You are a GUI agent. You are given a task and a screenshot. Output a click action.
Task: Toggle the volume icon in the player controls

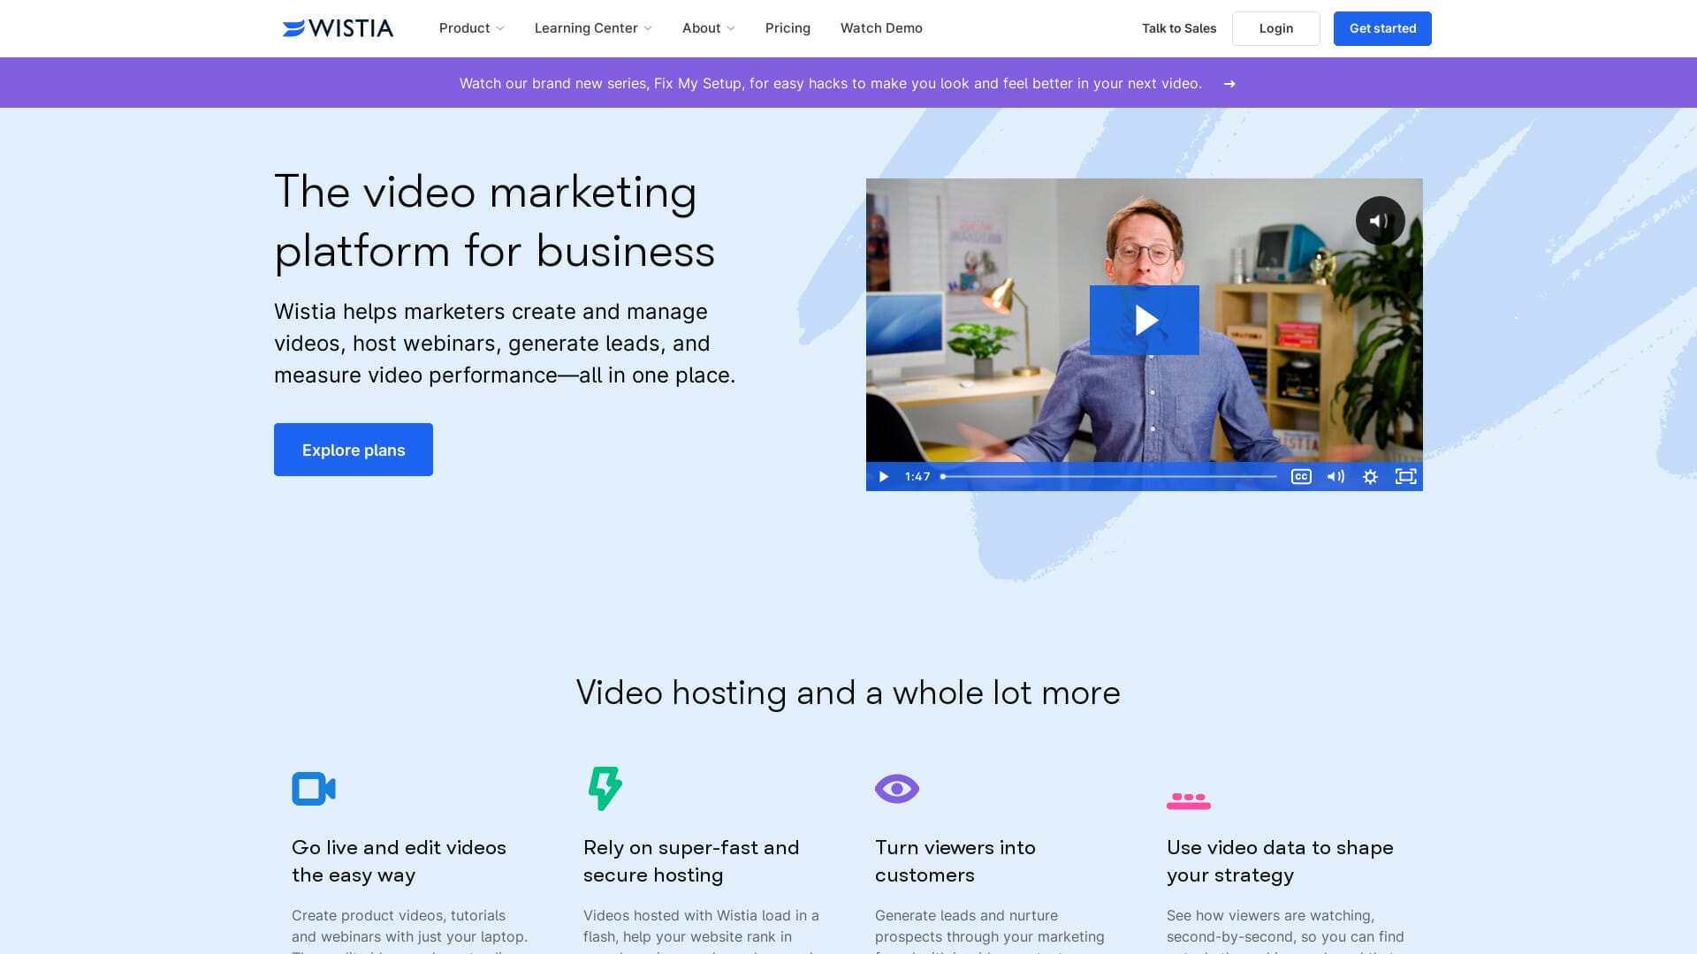click(x=1336, y=476)
